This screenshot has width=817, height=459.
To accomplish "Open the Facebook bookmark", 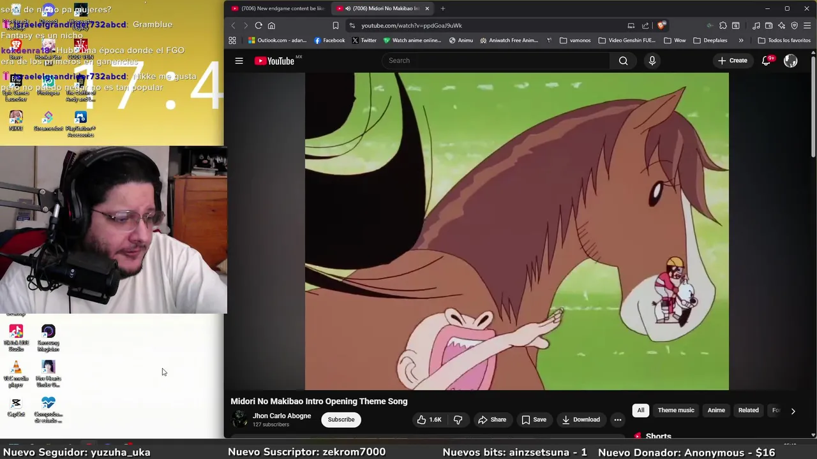I will tap(329, 40).
